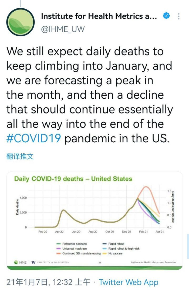Click the Institute for Health Metrics and Evaluation chart credit
Screen dimensions: 189x293
click(x=153, y=262)
